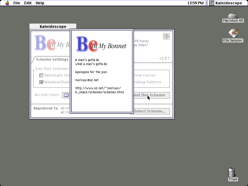Click the mollusc@oz.net email address

point(87,80)
